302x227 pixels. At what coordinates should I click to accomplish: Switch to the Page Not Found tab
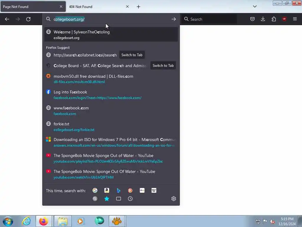[x=33, y=7]
